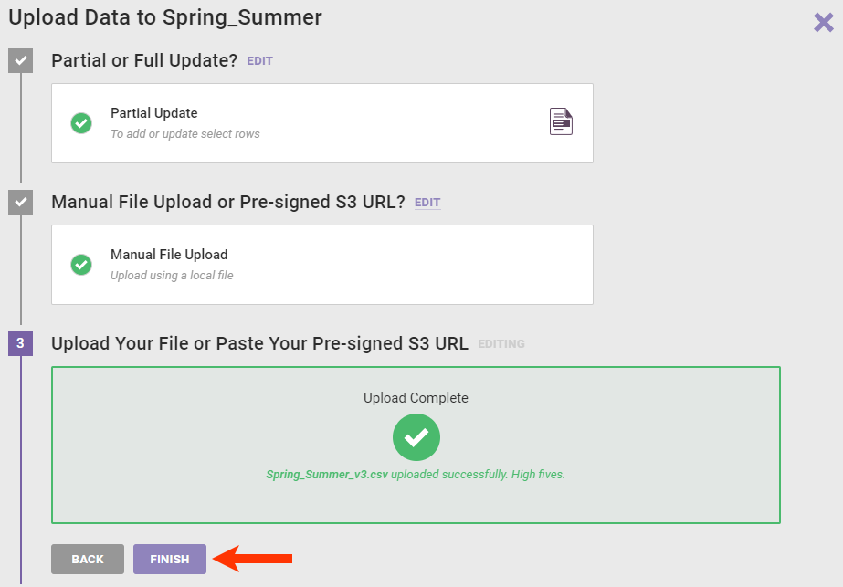Click the Spring_Summer_v3.csv file name

pos(326,475)
